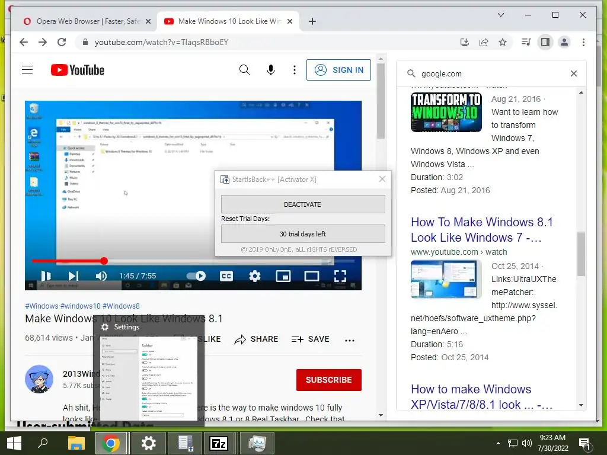This screenshot has width=607, height=455.
Task: Open taskbar search magnifier
Action: [43, 443]
